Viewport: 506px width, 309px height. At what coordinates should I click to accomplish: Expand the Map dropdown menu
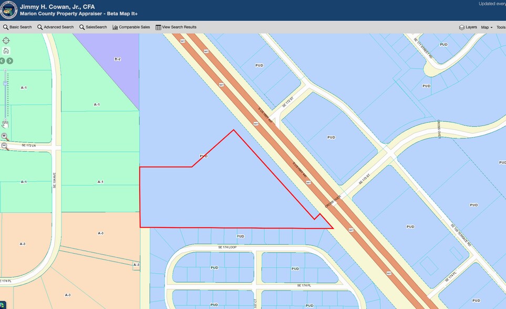pos(487,27)
